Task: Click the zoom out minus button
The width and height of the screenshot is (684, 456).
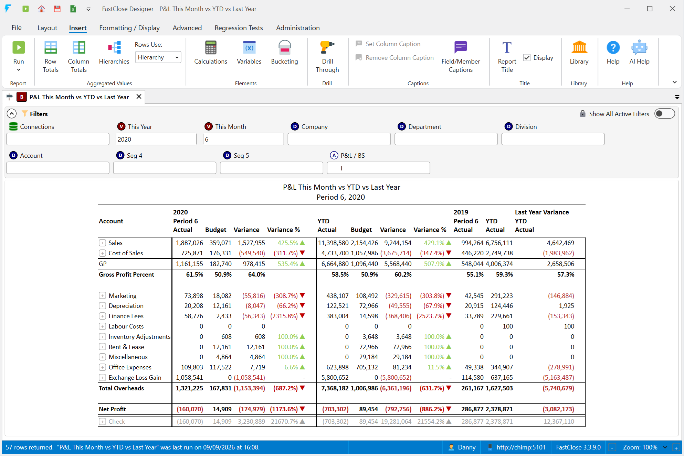Action: tap(612, 447)
